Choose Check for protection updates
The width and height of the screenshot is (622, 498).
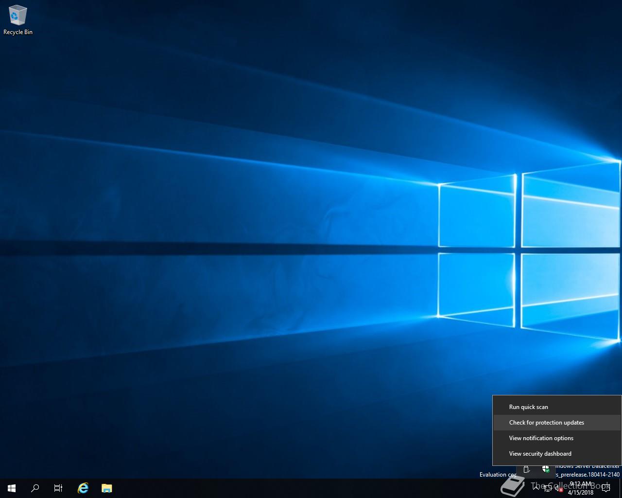(x=557, y=423)
